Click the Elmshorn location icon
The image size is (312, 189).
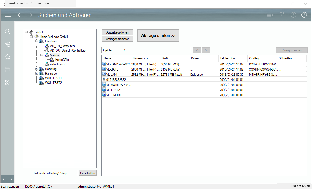coord(41,41)
